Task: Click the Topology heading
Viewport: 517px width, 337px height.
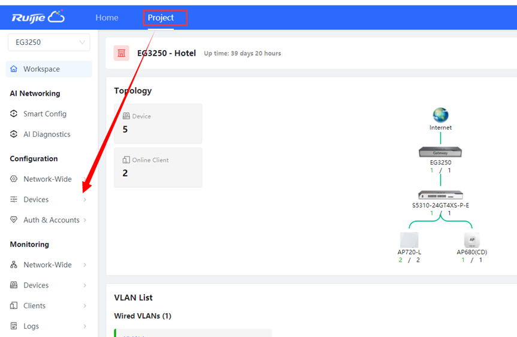Action: point(133,91)
